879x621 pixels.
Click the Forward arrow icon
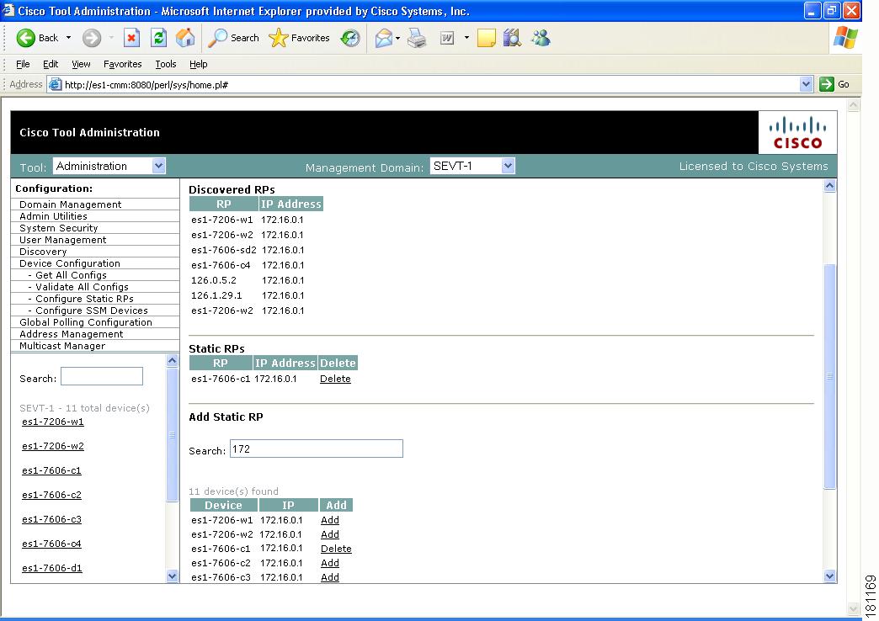coord(92,38)
